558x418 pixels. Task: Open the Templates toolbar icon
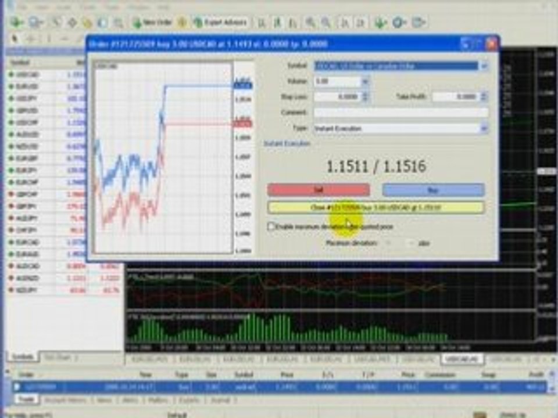[x=419, y=23]
